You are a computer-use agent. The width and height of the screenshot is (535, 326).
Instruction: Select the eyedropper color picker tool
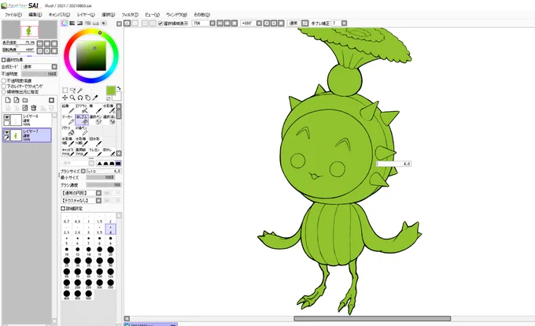tap(95, 98)
